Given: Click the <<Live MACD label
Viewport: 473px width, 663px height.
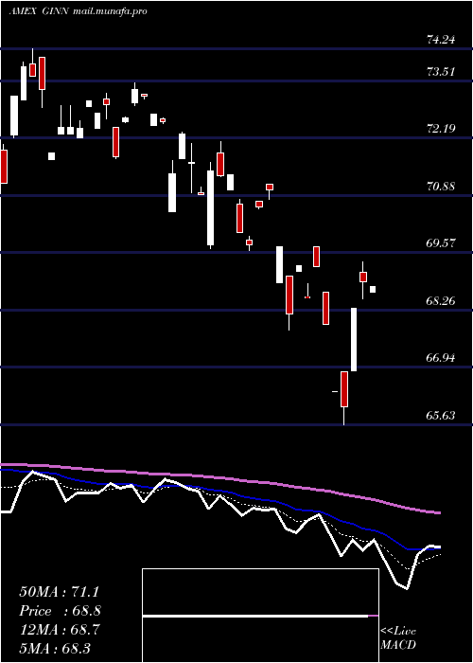Looking at the screenshot, I should coord(398,637).
